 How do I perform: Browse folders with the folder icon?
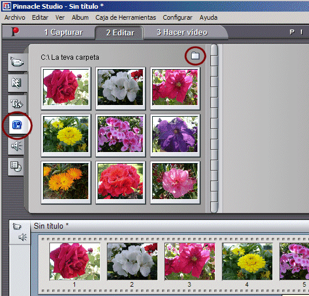pos(195,56)
